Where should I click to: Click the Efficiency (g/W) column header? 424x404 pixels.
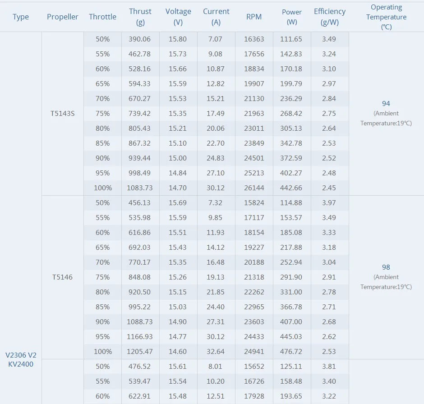point(330,17)
